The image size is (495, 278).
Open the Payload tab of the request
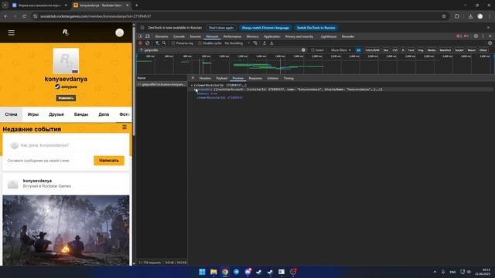coord(222,78)
